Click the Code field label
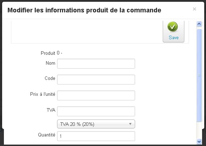The width and height of the screenshot is (206, 146). click(50, 78)
